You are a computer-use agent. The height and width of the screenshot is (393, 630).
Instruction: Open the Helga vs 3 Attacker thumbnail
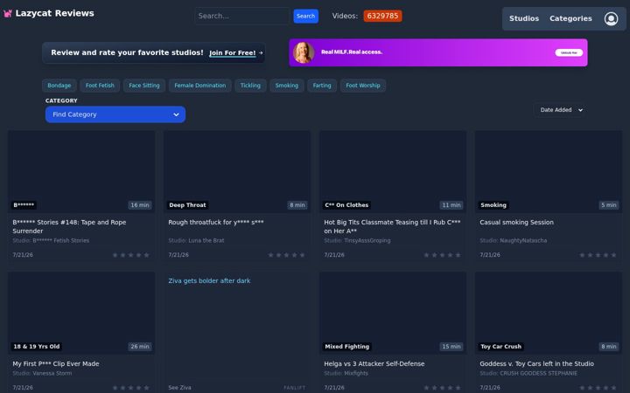coord(393,314)
